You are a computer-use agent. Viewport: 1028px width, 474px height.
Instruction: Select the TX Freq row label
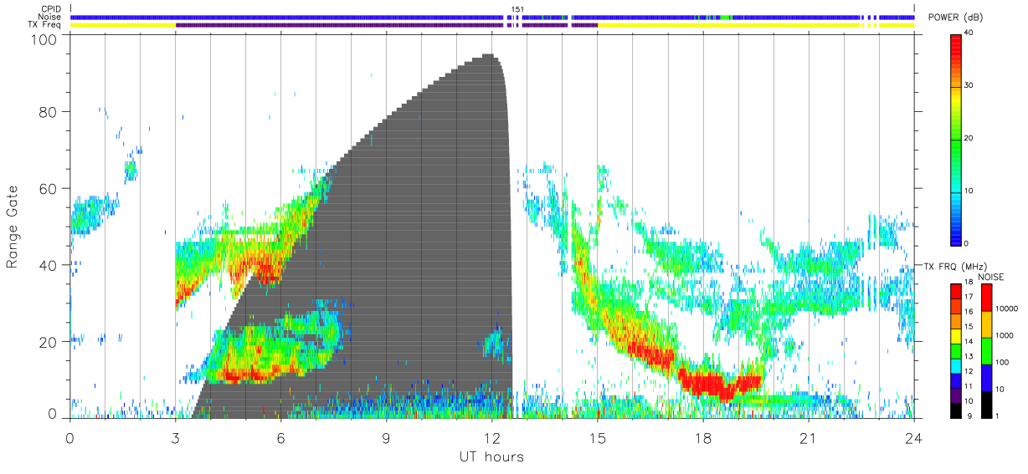(45, 25)
